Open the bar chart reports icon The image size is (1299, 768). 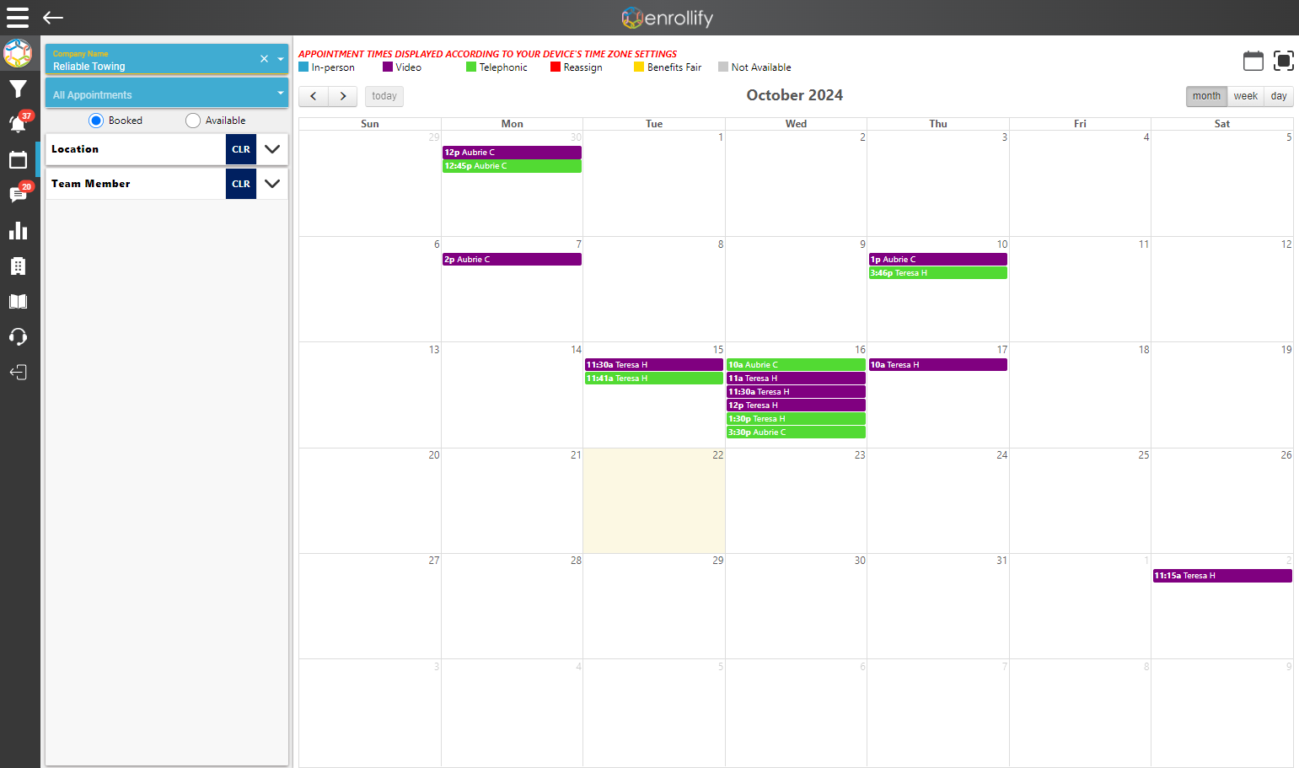coord(18,230)
